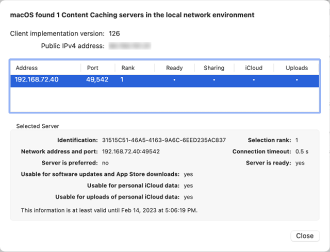Sort servers by the Address column header
This screenshot has height=252, width=330.
pyautogui.click(x=27, y=68)
